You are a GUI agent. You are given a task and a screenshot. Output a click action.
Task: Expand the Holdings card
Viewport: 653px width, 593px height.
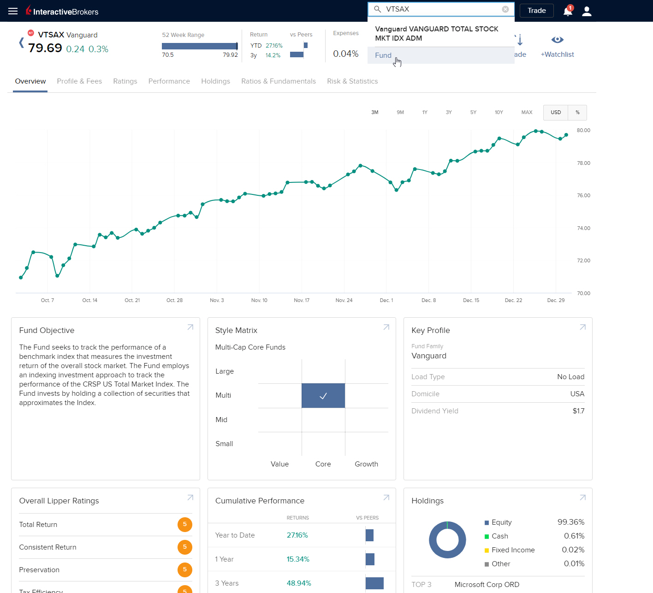click(x=582, y=497)
